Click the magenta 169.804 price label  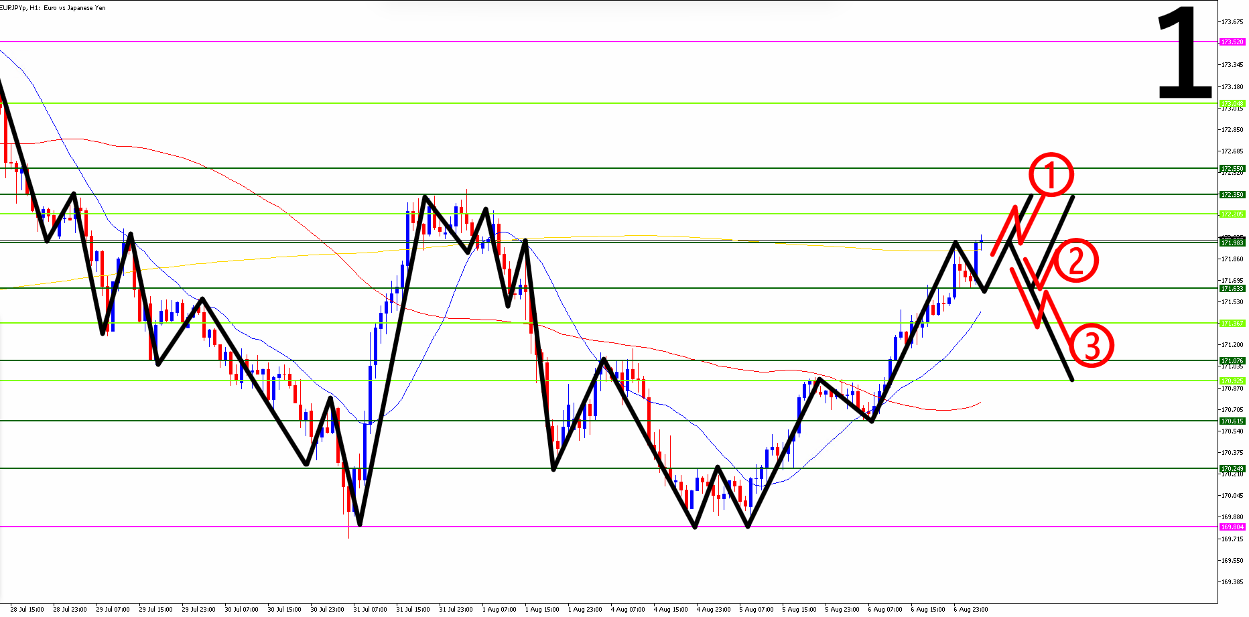click(1232, 527)
